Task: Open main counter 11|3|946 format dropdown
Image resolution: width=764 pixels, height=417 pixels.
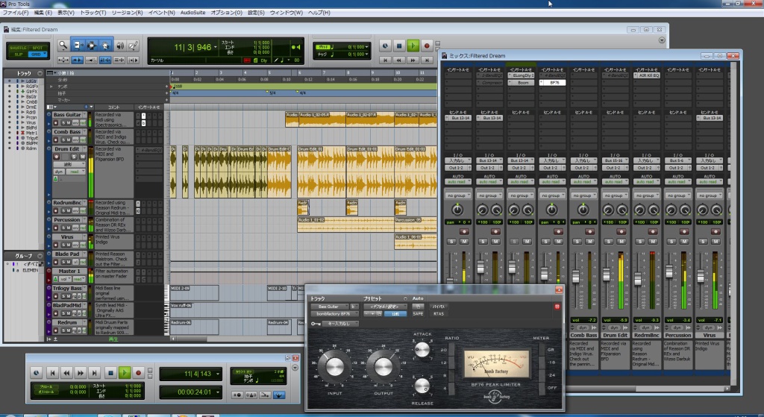Action: click(x=216, y=47)
